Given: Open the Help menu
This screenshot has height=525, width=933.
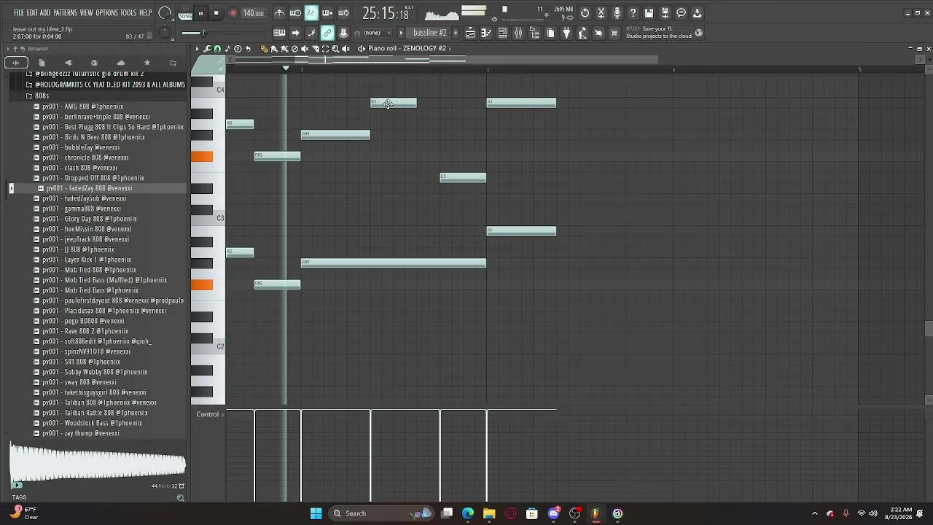Looking at the screenshot, I should point(145,13).
